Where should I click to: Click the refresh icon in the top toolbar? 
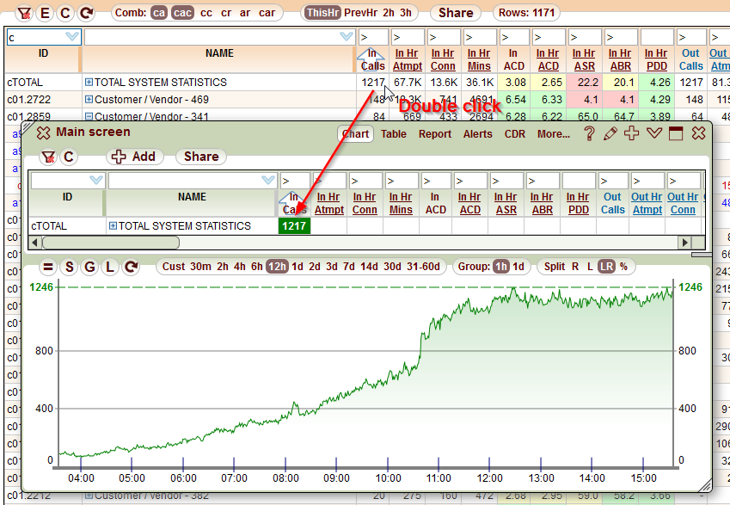tap(86, 13)
